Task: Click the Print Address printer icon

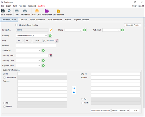Action: click(x=25, y=11)
